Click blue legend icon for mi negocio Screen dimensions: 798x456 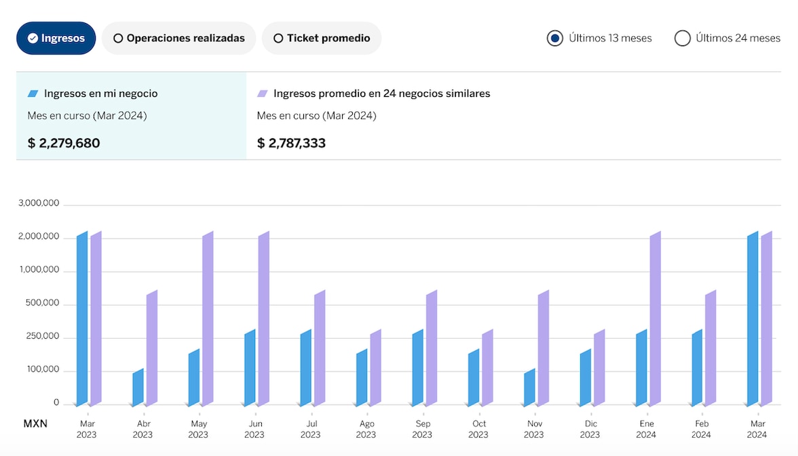pyautogui.click(x=33, y=94)
